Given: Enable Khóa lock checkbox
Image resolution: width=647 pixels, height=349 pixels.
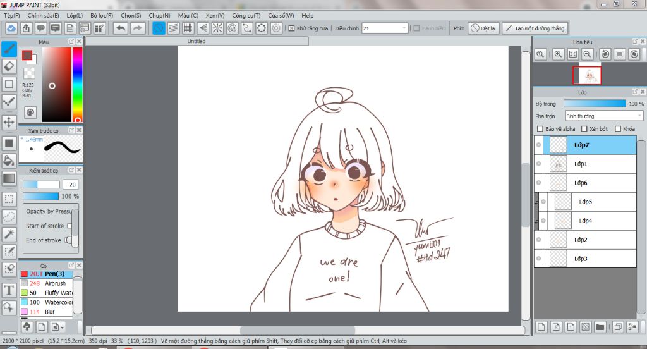Looking at the screenshot, I should click(x=618, y=129).
